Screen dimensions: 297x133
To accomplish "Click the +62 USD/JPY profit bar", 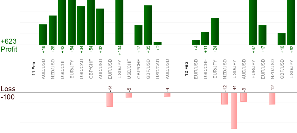I will pos(291,22).
